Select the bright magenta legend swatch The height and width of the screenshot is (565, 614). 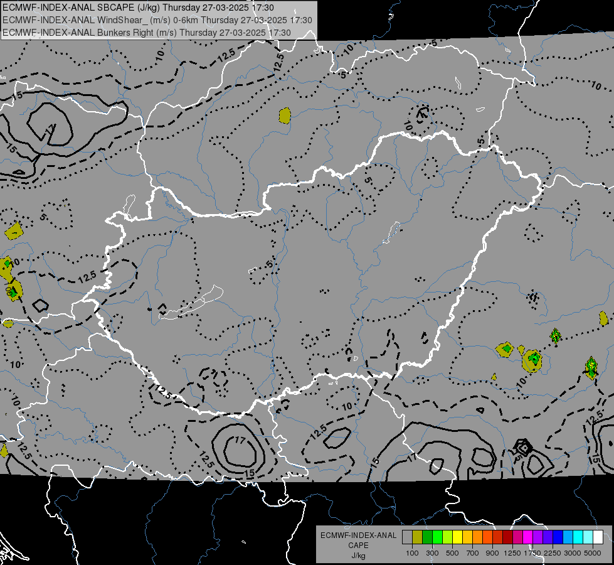[x=527, y=537]
